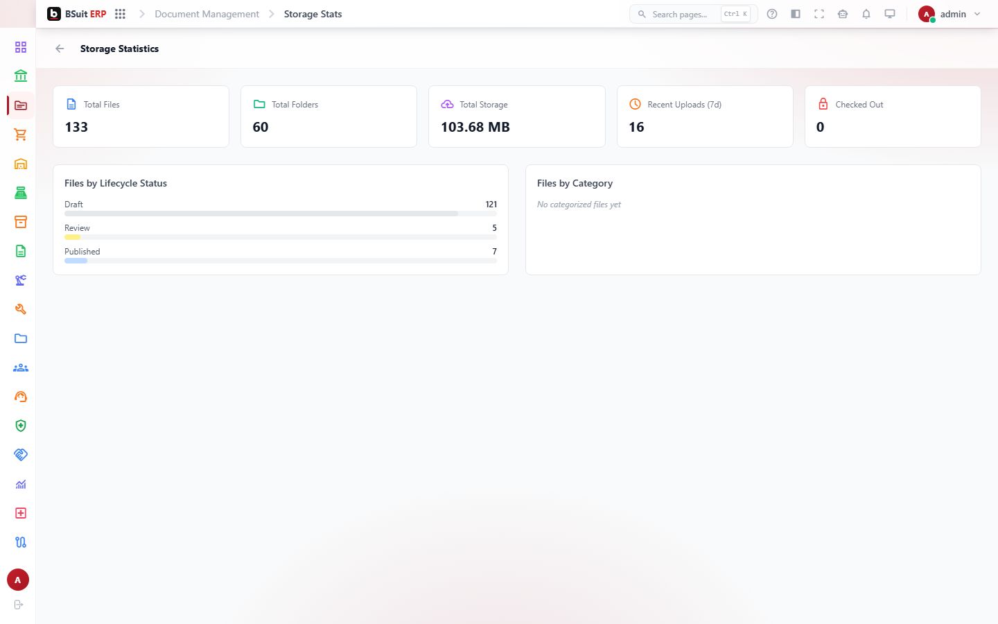Screen dimensions: 998x624
Task: Click the Checked Out lock icon
Action: pos(823,104)
